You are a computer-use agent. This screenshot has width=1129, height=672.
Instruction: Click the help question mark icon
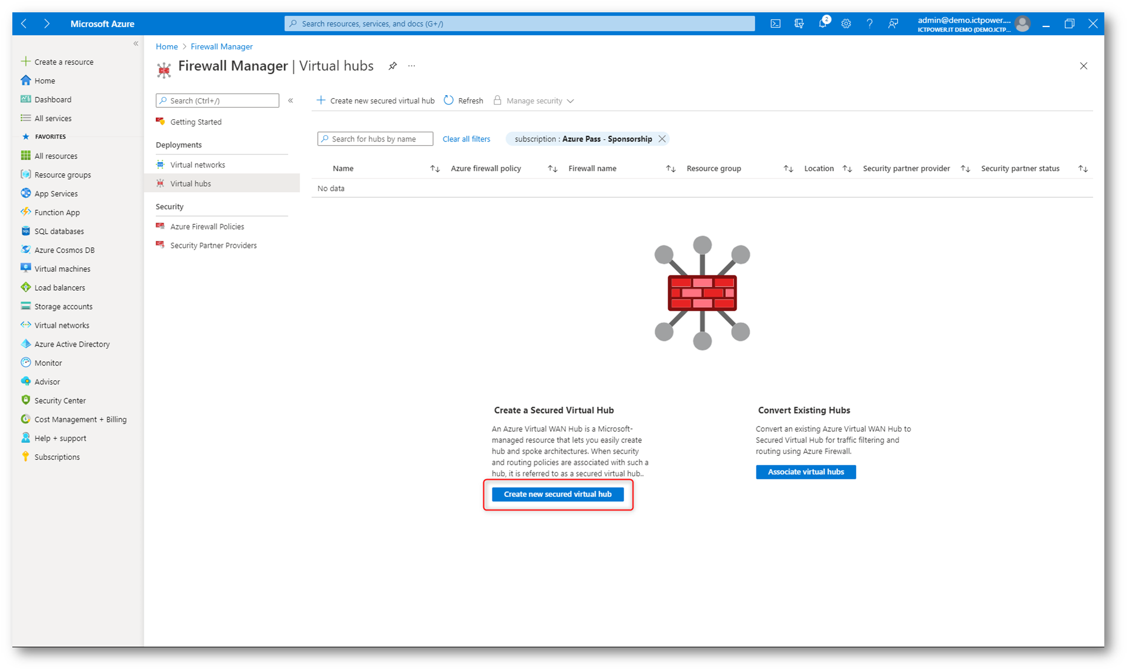869,23
